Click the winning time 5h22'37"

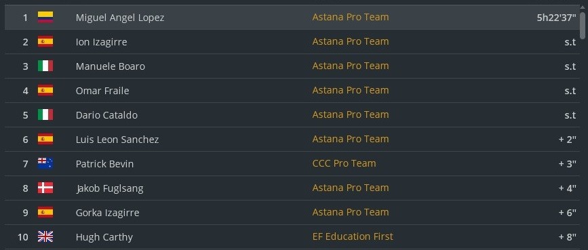coord(557,18)
